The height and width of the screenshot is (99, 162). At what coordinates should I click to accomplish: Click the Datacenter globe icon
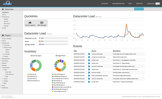[x=3, y=9]
